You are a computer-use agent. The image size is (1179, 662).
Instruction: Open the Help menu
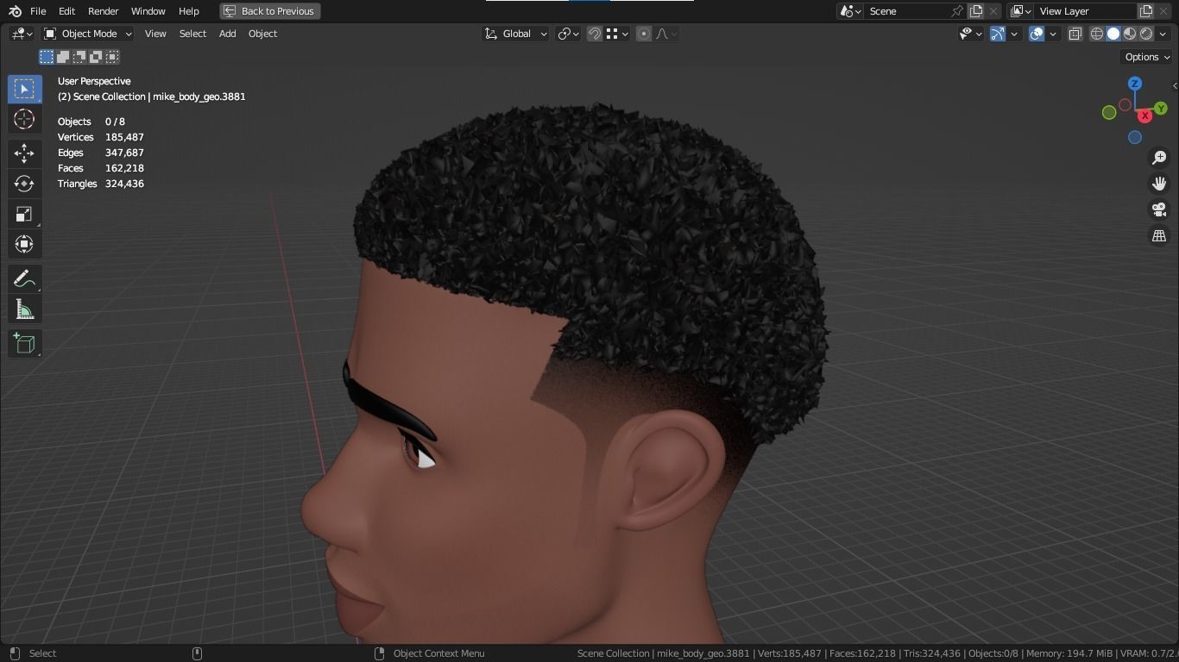(188, 11)
